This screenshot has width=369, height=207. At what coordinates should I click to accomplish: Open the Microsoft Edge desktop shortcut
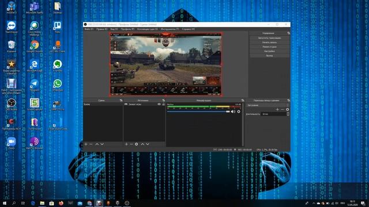[35, 66]
